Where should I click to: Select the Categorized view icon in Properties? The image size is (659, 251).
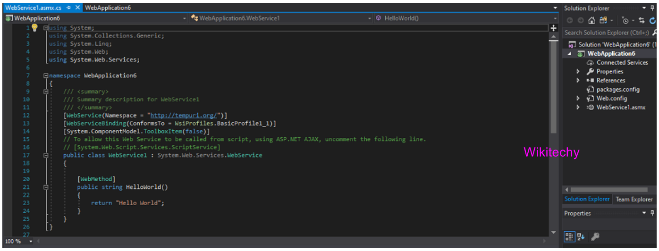(570, 236)
